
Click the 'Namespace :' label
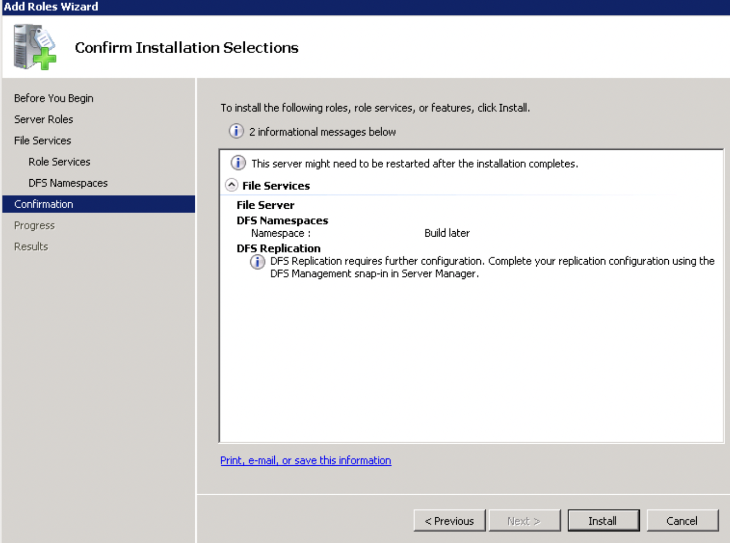[281, 233]
